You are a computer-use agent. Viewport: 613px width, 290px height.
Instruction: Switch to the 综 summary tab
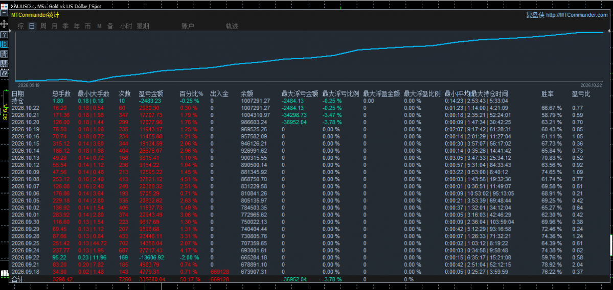pos(21,26)
